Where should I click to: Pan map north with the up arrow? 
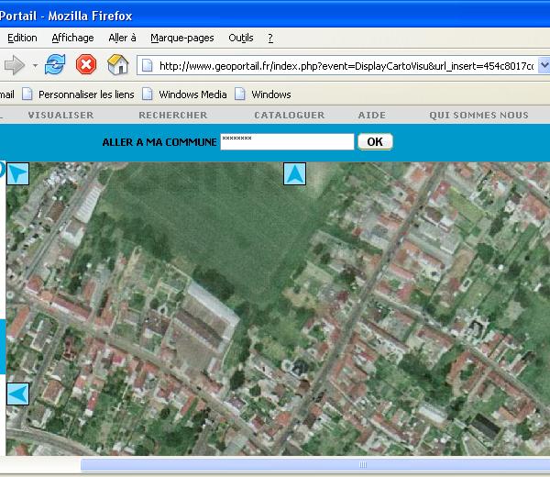[x=294, y=173]
